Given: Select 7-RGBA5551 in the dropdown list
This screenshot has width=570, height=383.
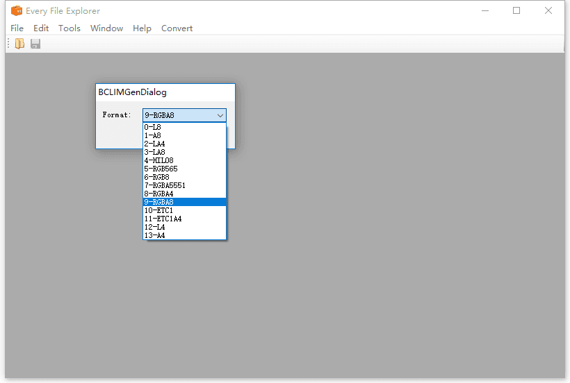Looking at the screenshot, I should pyautogui.click(x=185, y=185).
